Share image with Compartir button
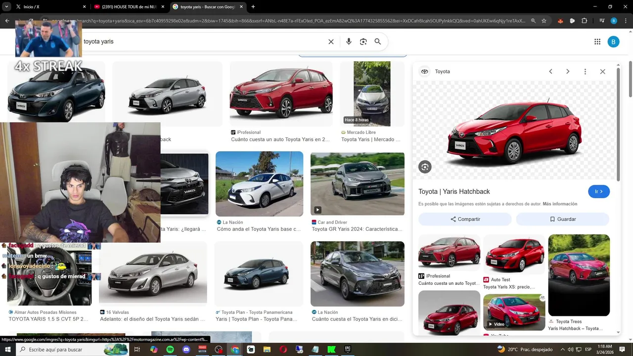633x356 pixels. click(465, 219)
